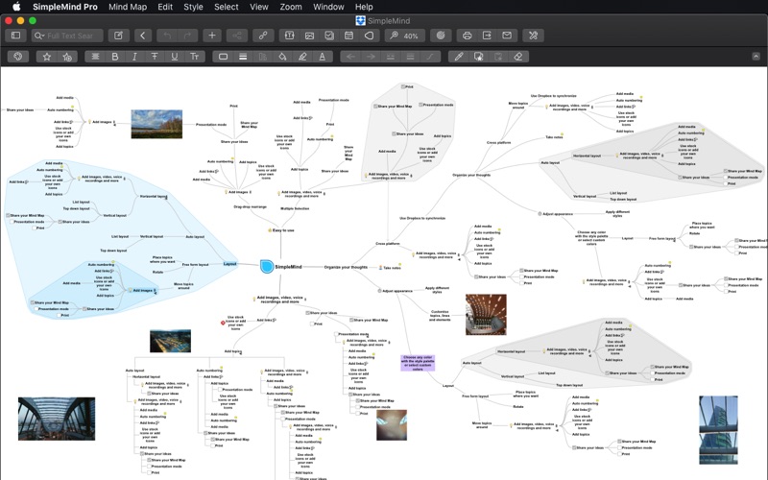Click the undo arrow
The width and height of the screenshot is (768, 480).
167,36
